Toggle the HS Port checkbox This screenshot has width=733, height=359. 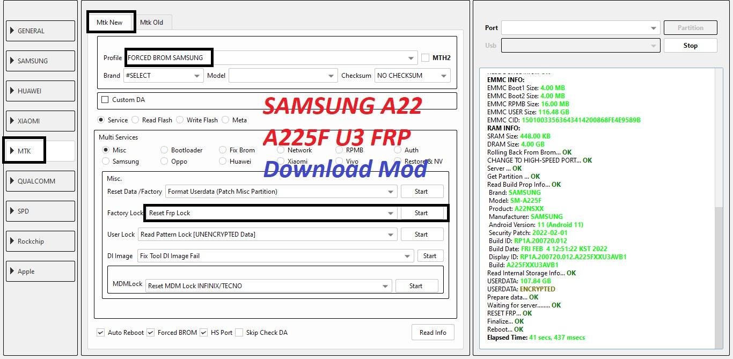(x=203, y=332)
